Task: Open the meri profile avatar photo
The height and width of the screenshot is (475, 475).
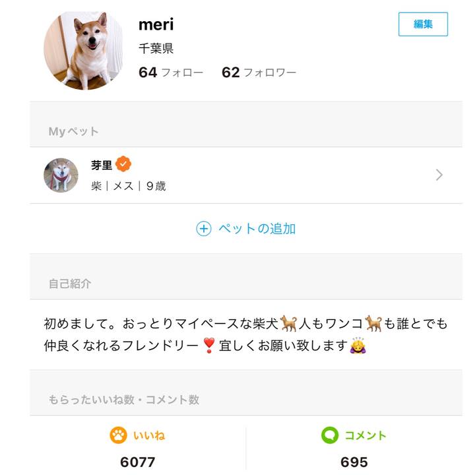Action: tap(83, 50)
